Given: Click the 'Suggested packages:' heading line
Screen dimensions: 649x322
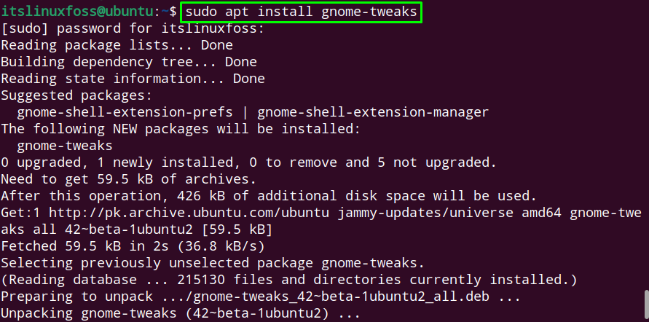Looking at the screenshot, I should [x=76, y=95].
